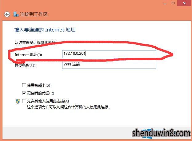Image resolution: width=192 pixels, height=141 pixels.
Task: Close the wizard with the red X
Action: [x=184, y=3]
